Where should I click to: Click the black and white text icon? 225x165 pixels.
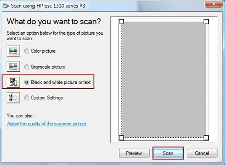tap(13, 82)
